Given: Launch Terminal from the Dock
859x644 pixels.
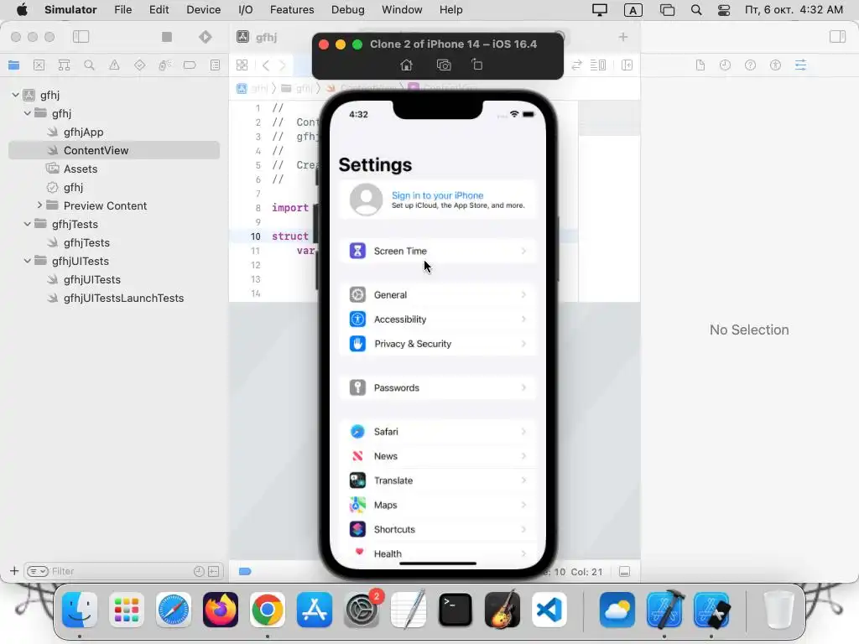Looking at the screenshot, I should pyautogui.click(x=456, y=610).
